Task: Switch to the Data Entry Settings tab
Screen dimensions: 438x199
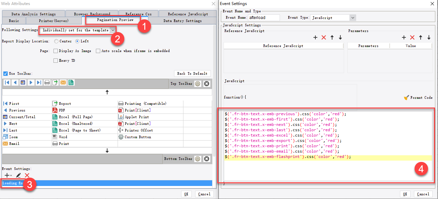Action: [182, 21]
